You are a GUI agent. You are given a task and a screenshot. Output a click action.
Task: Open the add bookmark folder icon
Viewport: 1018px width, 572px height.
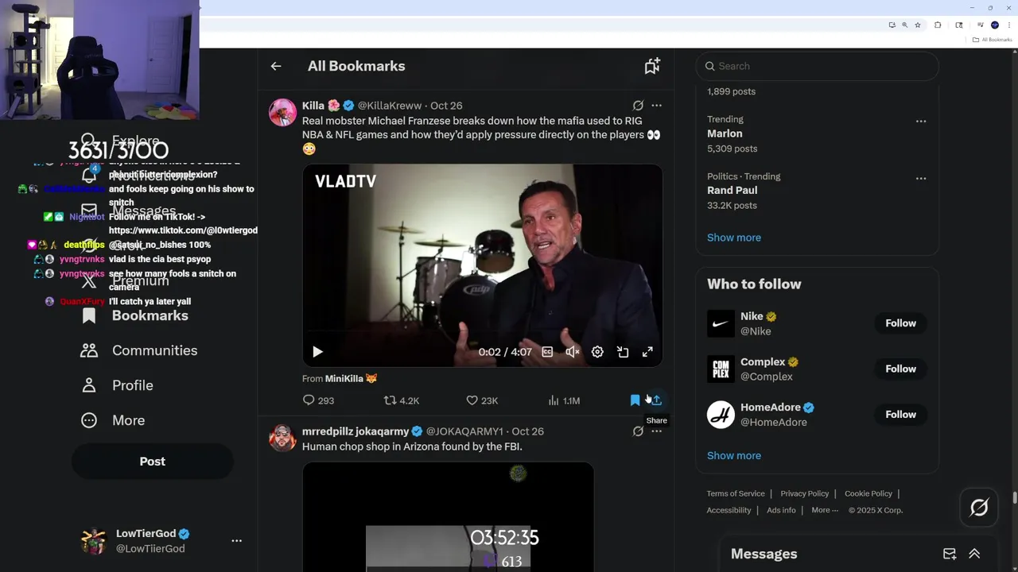point(652,66)
